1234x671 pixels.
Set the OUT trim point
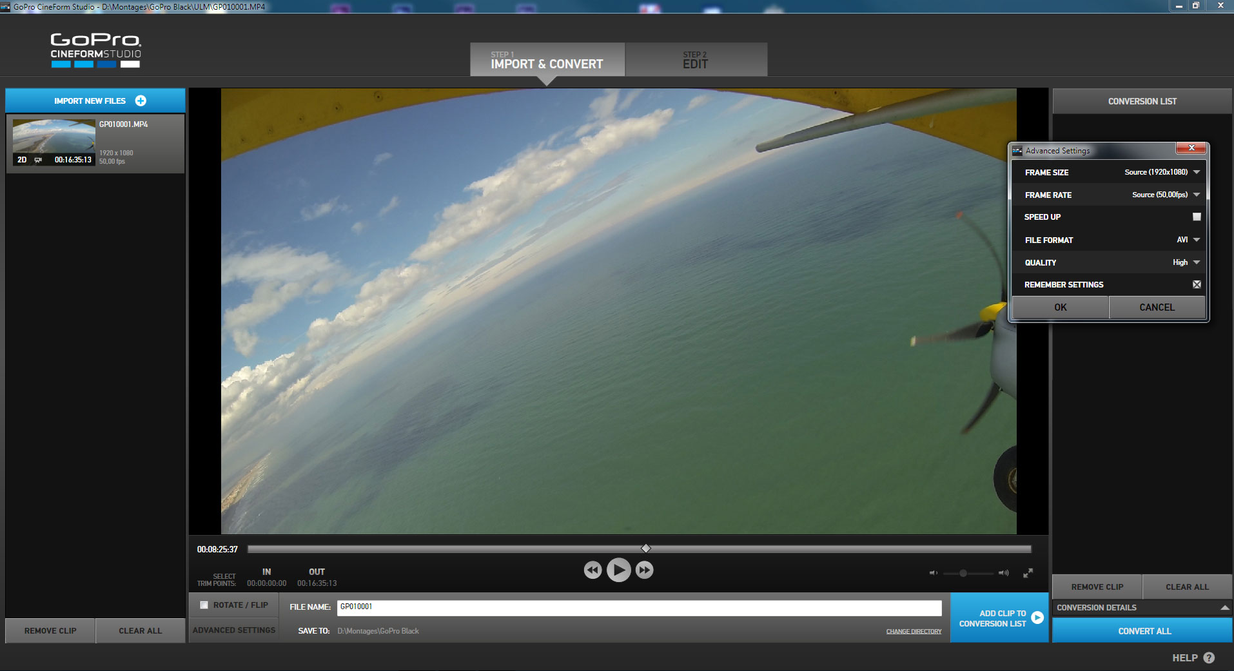317,572
